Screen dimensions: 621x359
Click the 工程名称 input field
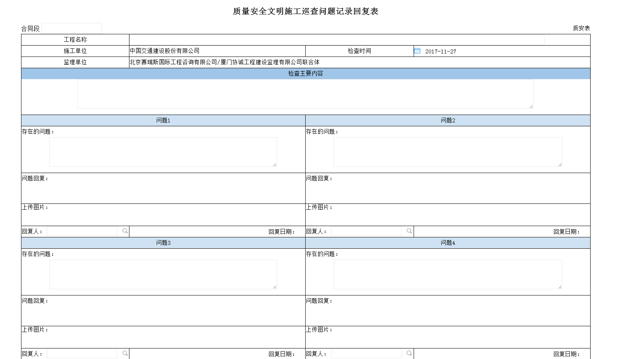336,40
